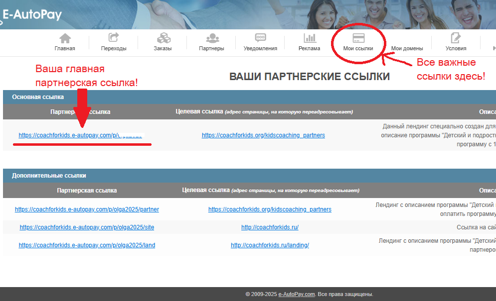The height and width of the screenshot is (301, 496).
Task: Open kidscoaching_partners target link in Дополнительные ссылки section
Action: pos(270,209)
